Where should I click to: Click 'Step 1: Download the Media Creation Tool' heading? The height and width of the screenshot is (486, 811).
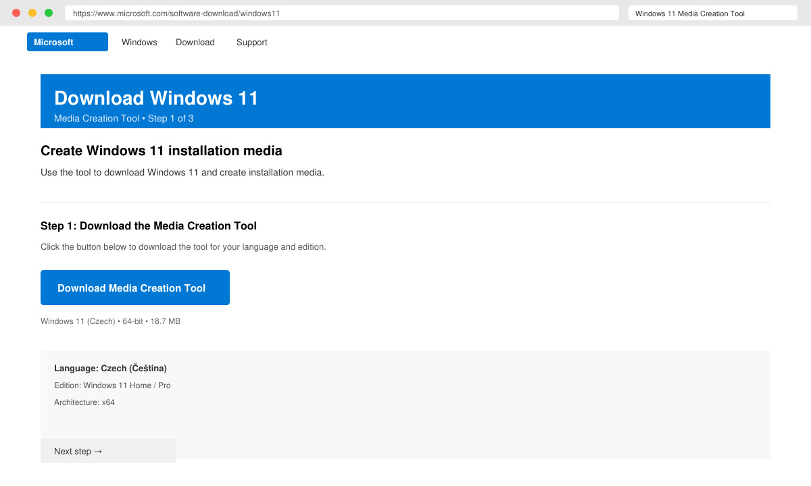point(149,226)
